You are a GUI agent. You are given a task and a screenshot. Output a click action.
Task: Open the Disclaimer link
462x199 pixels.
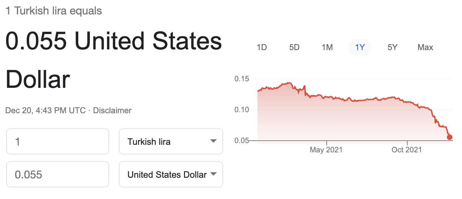[112, 110]
